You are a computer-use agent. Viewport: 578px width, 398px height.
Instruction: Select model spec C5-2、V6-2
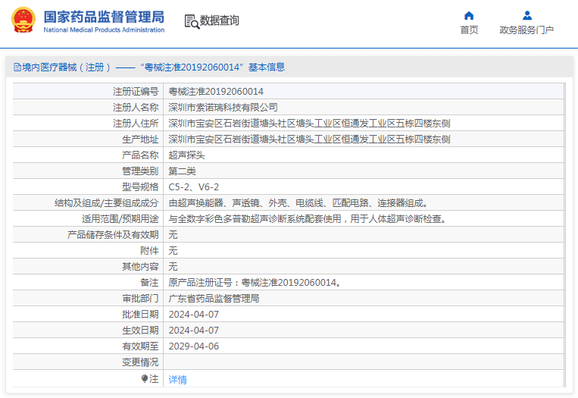[193, 187]
